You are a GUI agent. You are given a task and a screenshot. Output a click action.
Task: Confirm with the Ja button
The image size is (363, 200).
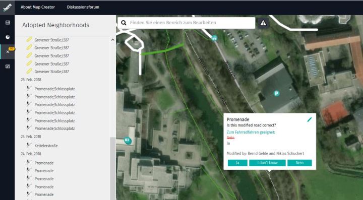(x=237, y=163)
